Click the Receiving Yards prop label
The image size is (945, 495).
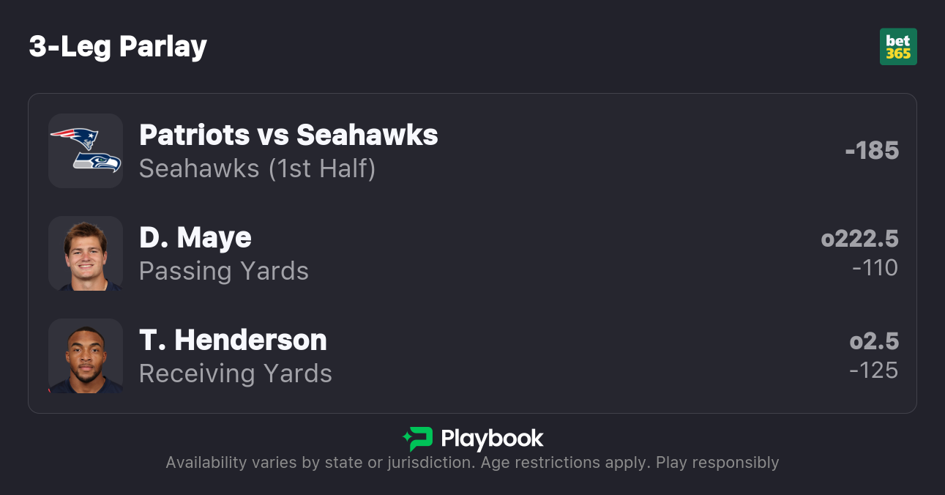[236, 373]
